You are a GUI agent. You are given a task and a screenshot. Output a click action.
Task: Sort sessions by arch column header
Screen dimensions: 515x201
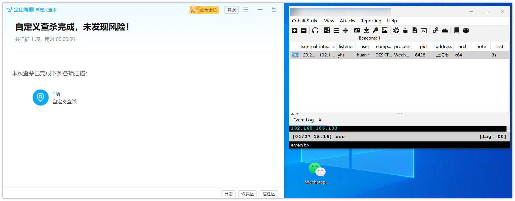click(x=463, y=47)
